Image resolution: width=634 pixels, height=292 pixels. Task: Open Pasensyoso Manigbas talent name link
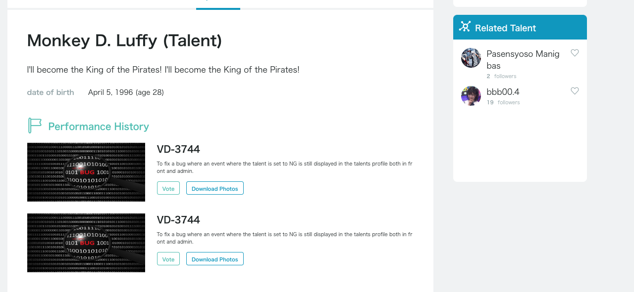[523, 59]
